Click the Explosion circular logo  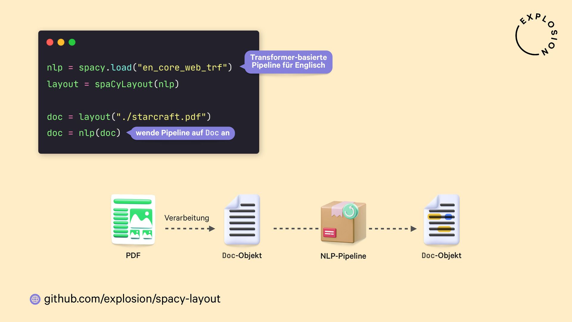tap(537, 35)
